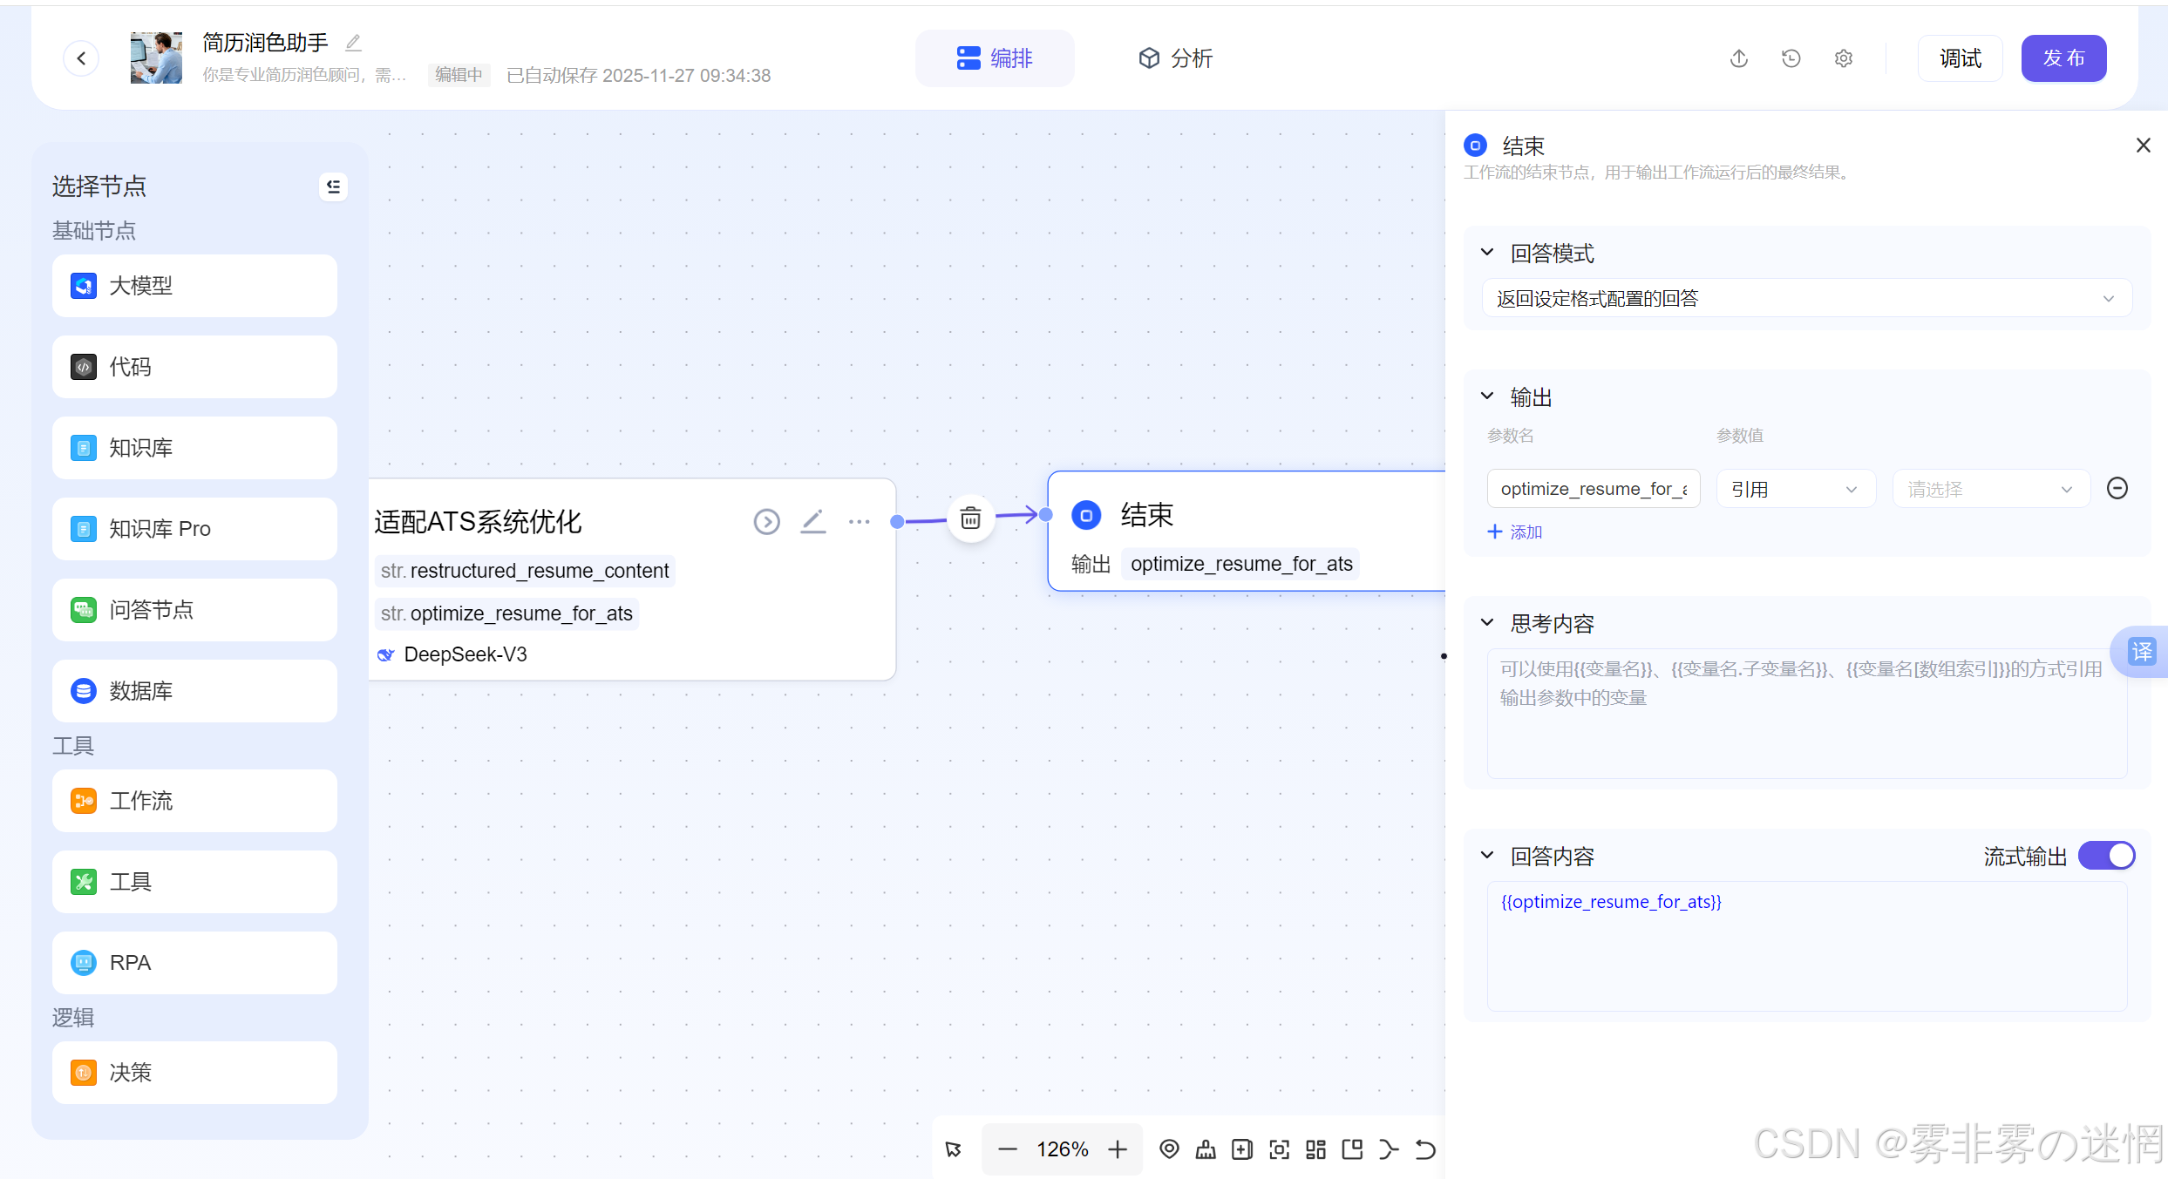Click the zoom-in plus button
The width and height of the screenshot is (2168, 1179).
pyautogui.click(x=1118, y=1149)
